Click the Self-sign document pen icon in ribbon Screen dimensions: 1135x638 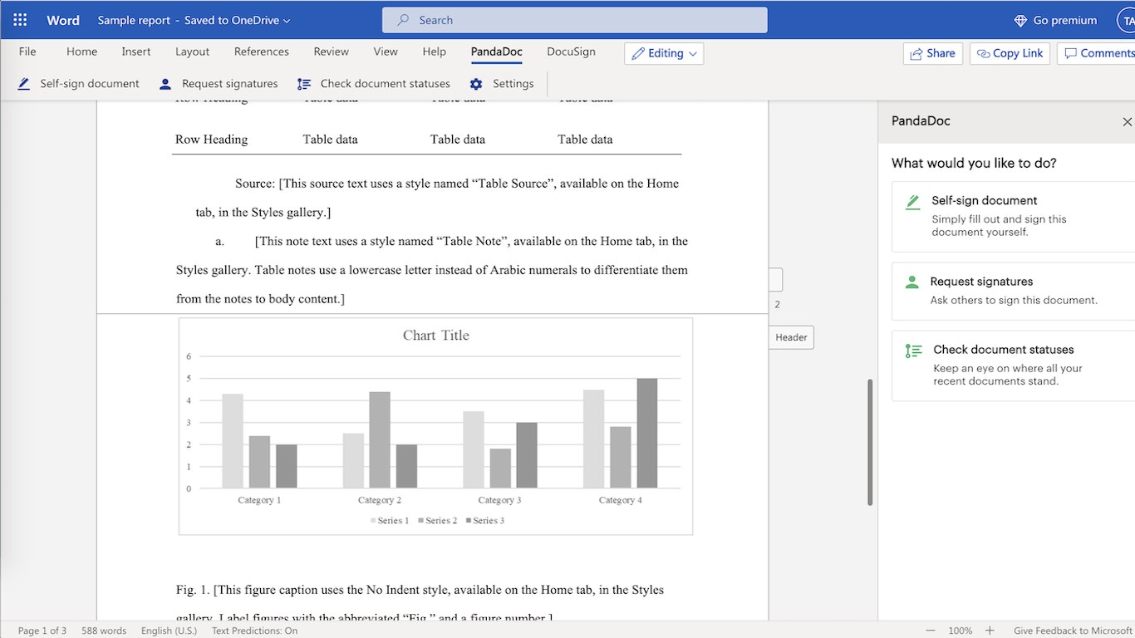pos(24,84)
